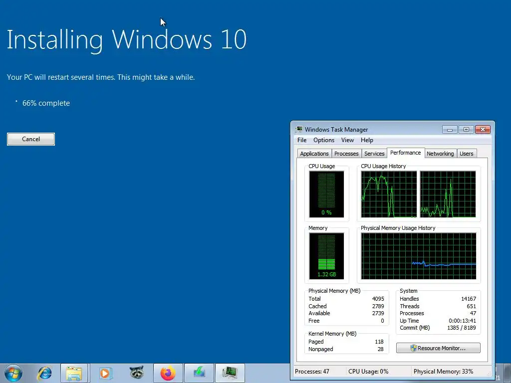511x383 pixels.
Task: Close the Windows Task Manager window
Action: tap(483, 130)
